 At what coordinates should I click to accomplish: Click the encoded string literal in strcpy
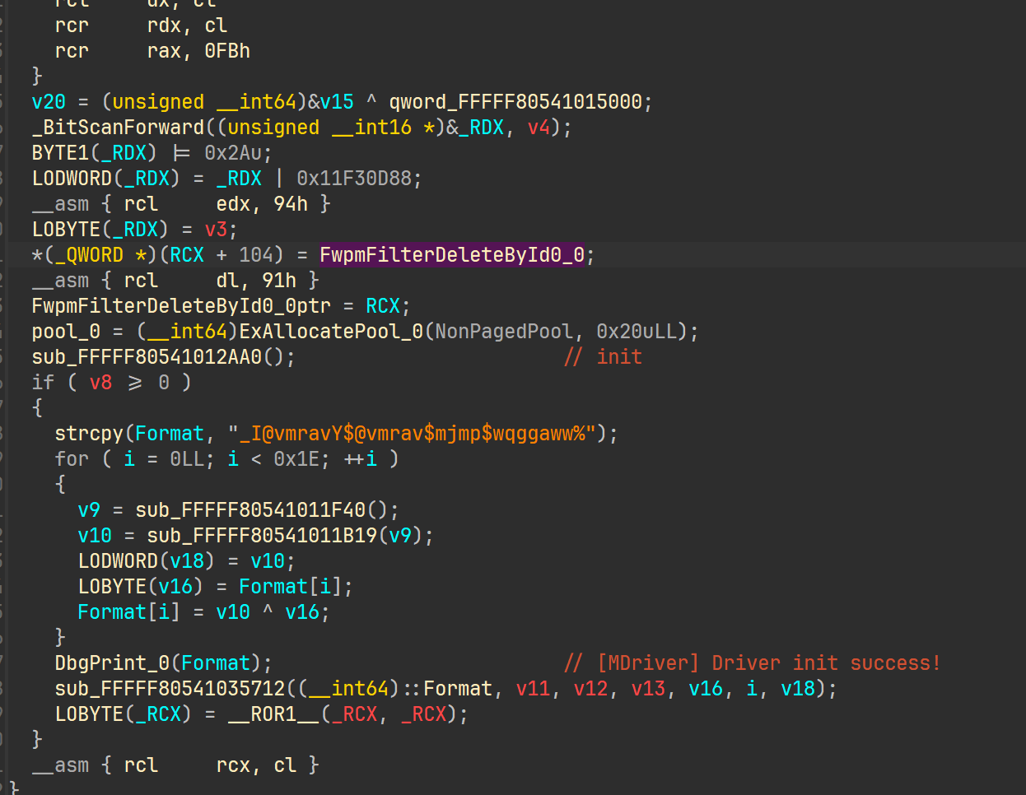(x=412, y=434)
